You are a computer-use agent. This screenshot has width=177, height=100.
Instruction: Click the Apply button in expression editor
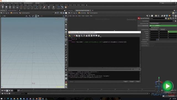click(126, 82)
